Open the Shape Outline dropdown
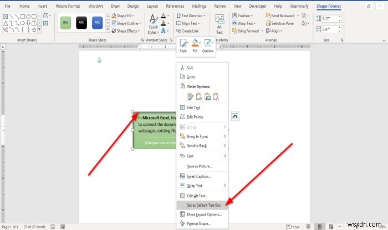The width and height of the screenshot is (388, 230). click(x=126, y=23)
